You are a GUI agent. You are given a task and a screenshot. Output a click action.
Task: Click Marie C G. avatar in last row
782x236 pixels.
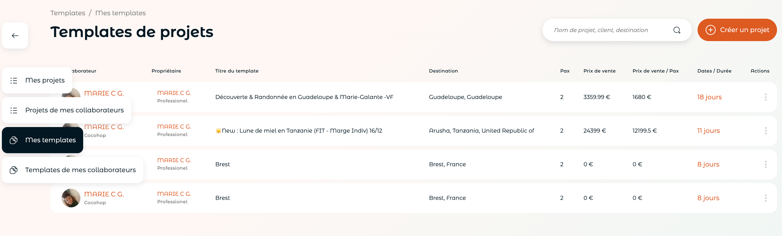71,198
